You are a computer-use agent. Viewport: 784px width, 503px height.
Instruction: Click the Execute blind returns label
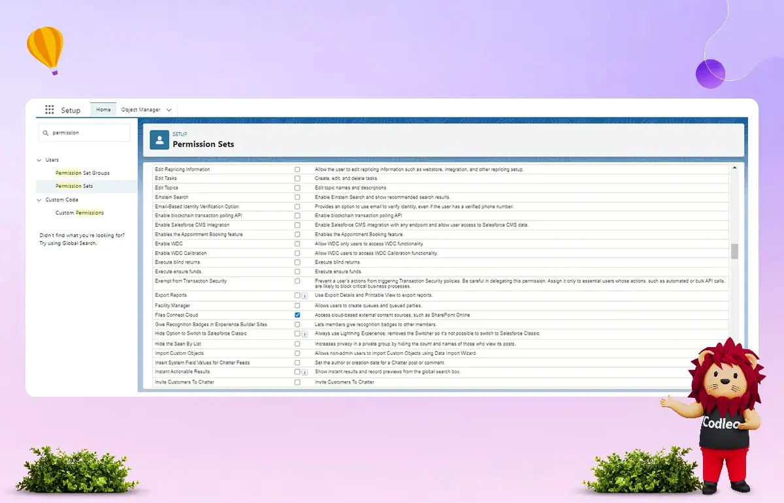point(178,262)
